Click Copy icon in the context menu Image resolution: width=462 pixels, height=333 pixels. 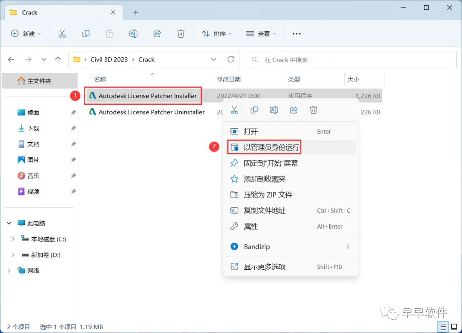pos(254,110)
